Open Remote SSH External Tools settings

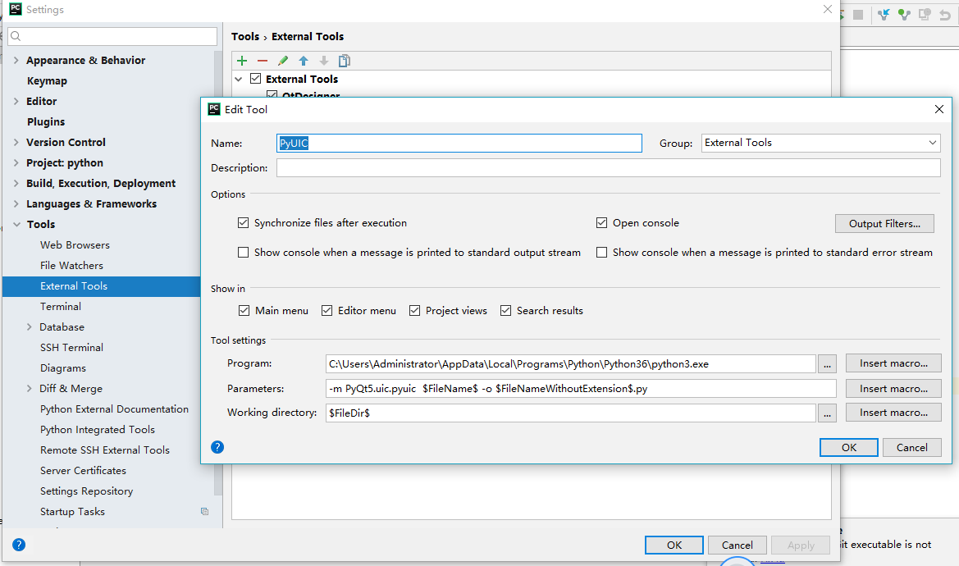[104, 450]
